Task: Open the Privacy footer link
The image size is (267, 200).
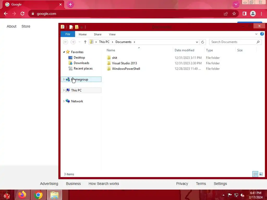Action: click(182, 184)
